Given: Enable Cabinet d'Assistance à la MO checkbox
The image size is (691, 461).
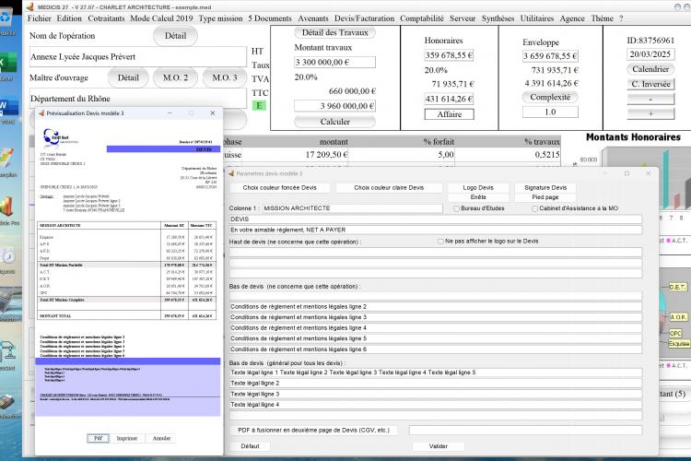Looking at the screenshot, I should point(534,208).
